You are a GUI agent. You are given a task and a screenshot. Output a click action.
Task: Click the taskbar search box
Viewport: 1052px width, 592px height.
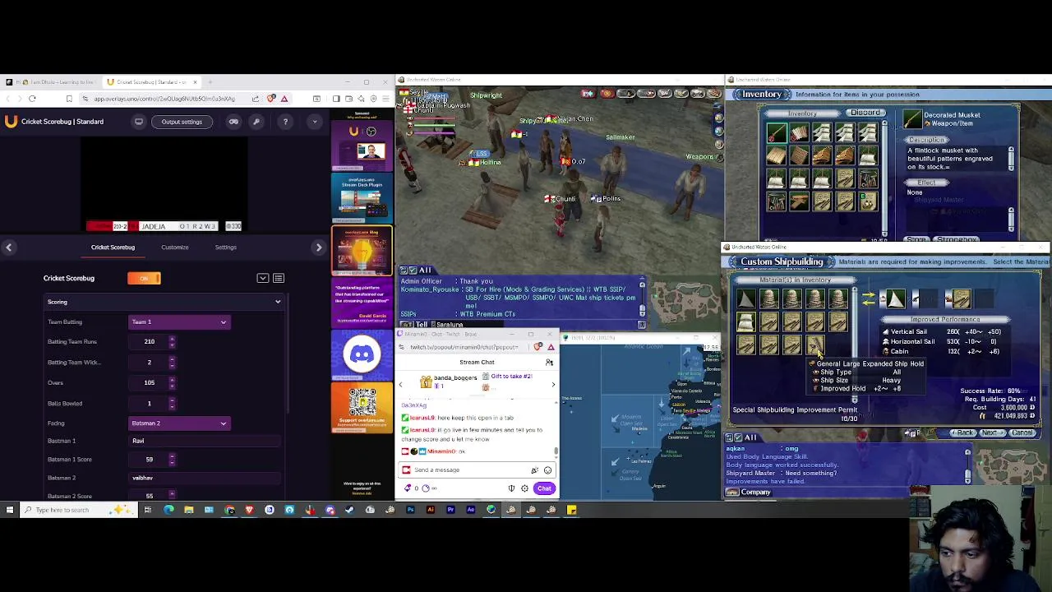[x=80, y=510]
